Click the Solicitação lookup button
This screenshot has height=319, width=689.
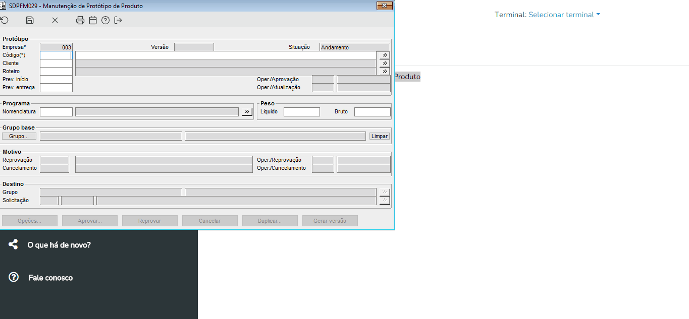coord(385,201)
